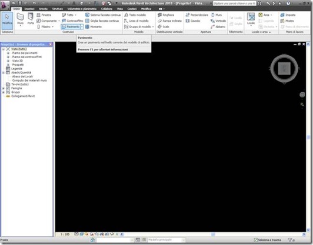Click the Pavimento floor tool

tap(71, 26)
